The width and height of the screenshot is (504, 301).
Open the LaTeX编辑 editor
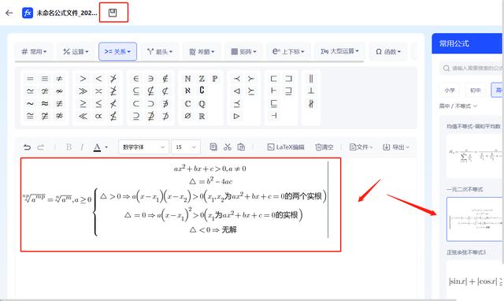[286, 147]
